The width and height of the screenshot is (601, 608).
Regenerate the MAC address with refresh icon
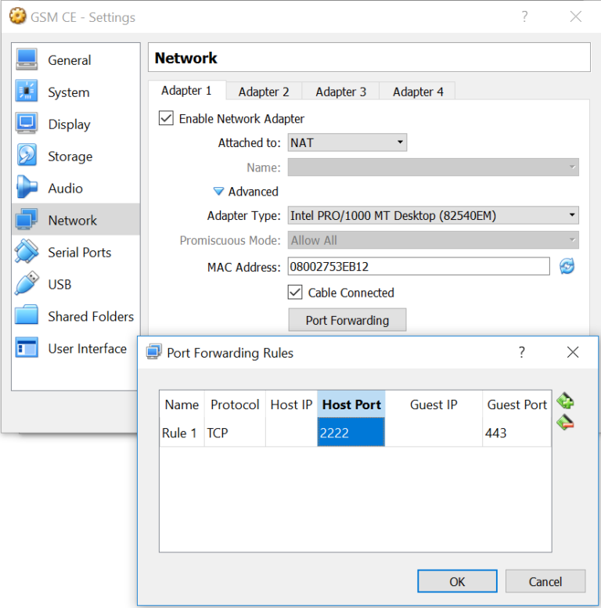567,267
